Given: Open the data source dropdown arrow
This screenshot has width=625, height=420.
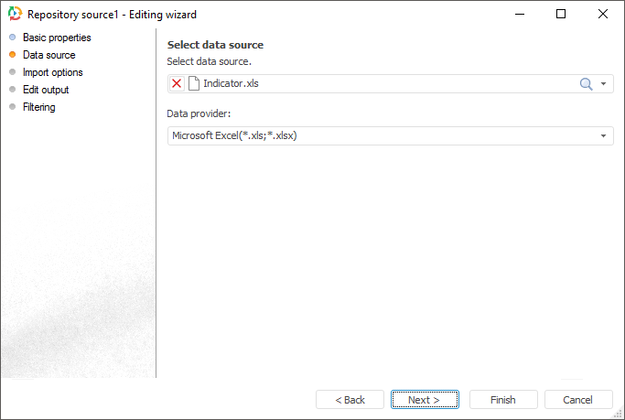Looking at the screenshot, I should [x=604, y=84].
